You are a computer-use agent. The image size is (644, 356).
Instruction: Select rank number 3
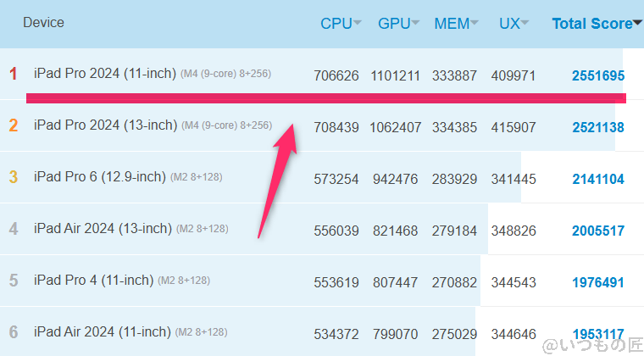(x=14, y=177)
